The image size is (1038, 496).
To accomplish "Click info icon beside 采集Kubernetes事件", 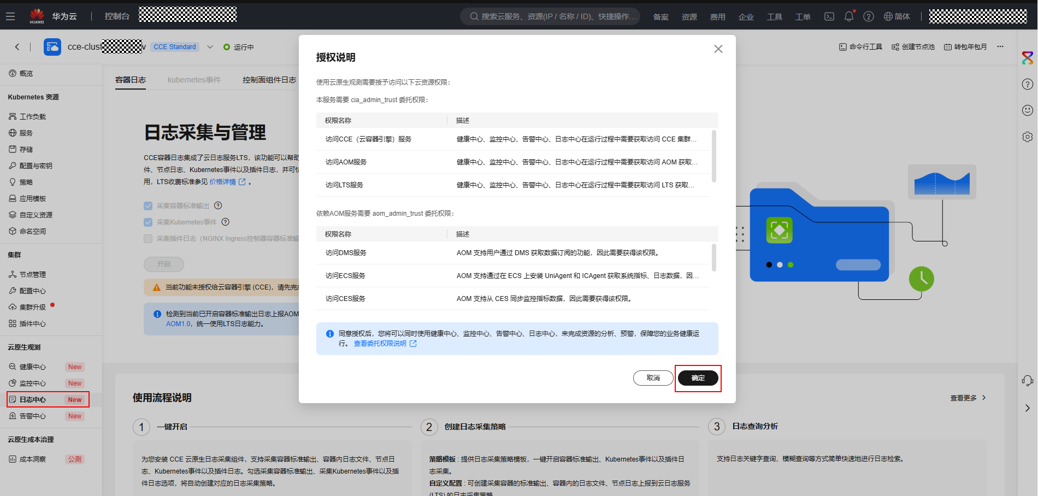I will click(x=226, y=222).
